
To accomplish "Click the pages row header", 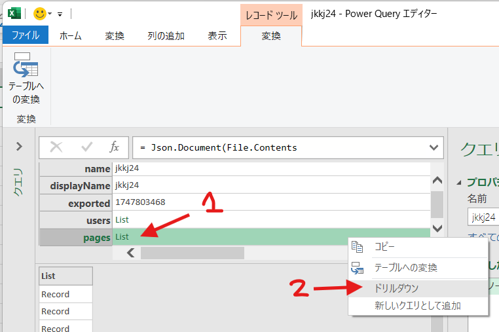I will (76, 238).
